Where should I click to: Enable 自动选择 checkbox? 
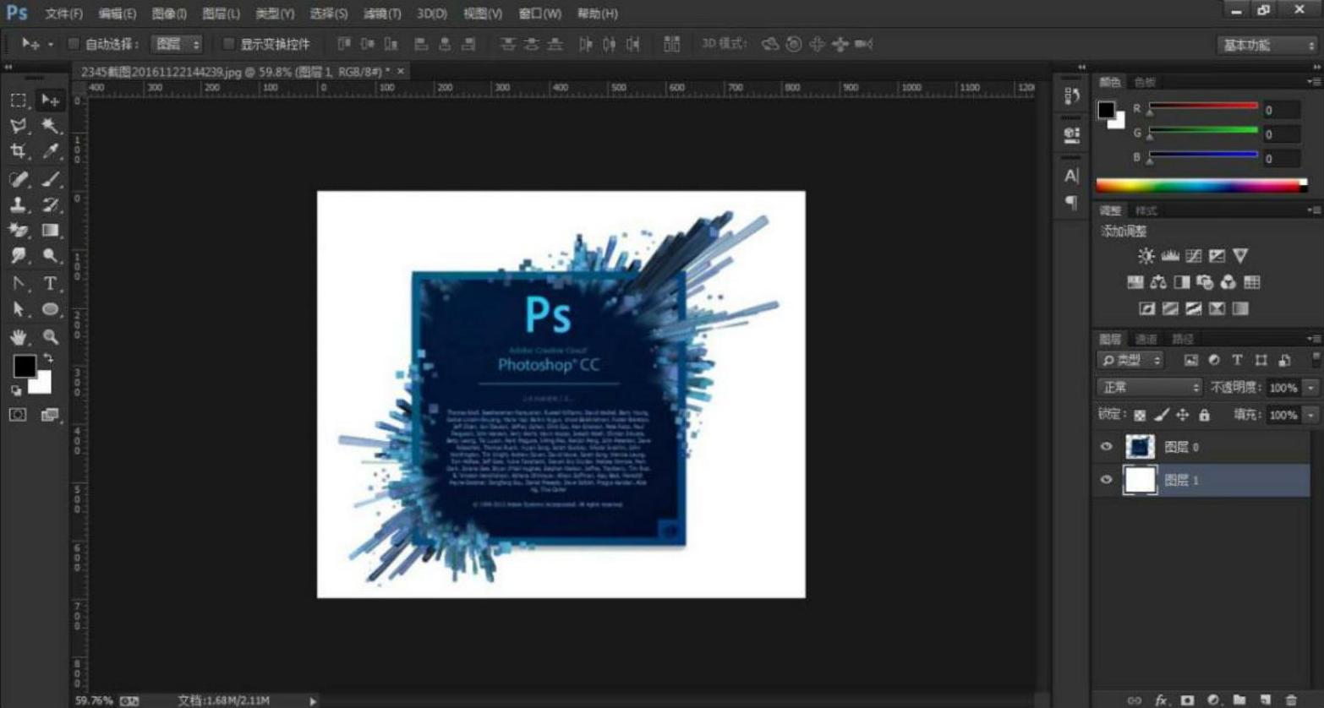(74, 44)
